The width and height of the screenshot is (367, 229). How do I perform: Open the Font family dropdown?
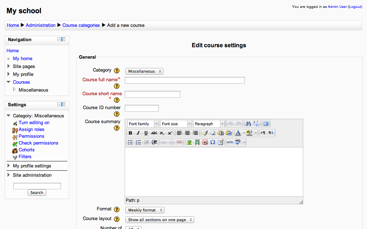click(x=143, y=124)
